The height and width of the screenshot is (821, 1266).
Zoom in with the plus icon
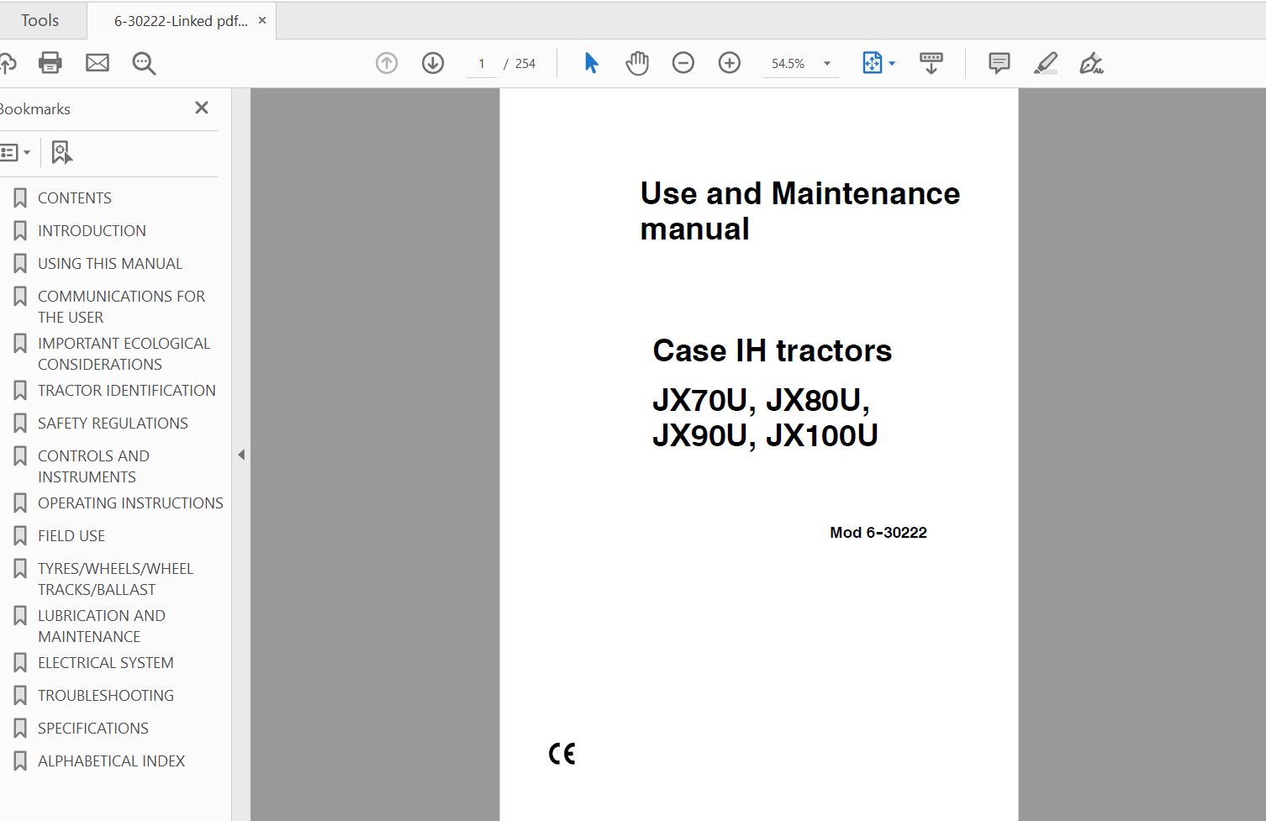coord(730,63)
